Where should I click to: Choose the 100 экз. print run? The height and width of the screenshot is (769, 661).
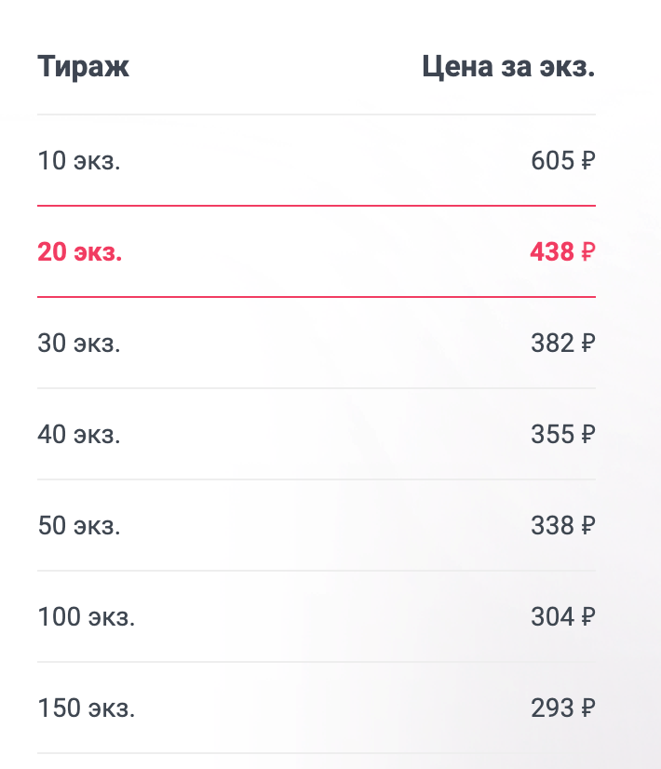tap(87, 617)
